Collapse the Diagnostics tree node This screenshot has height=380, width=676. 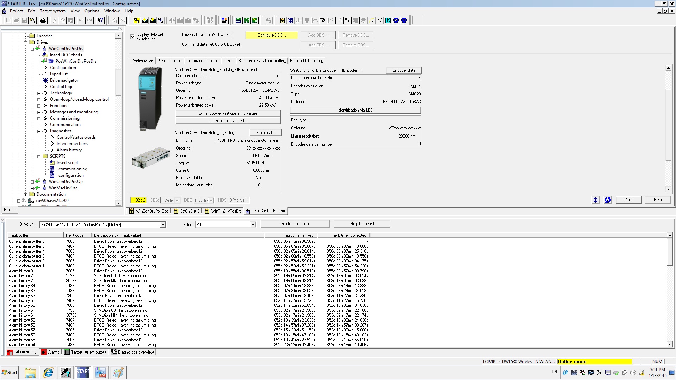coord(39,131)
